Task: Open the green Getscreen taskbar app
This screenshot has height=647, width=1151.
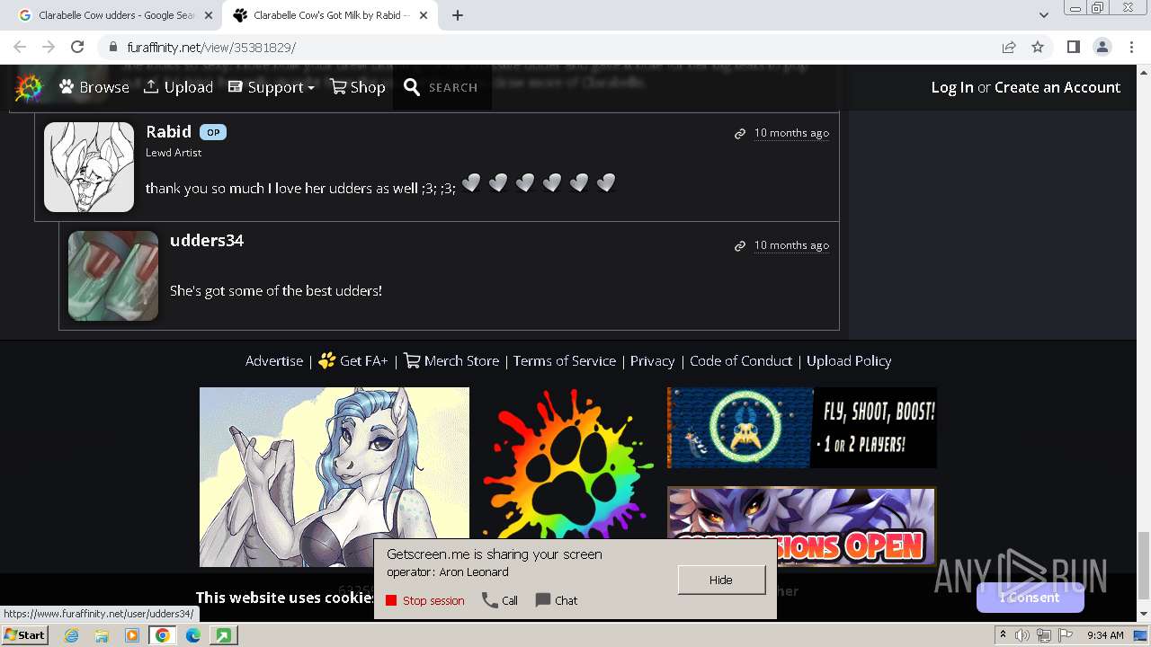Action: tap(223, 635)
